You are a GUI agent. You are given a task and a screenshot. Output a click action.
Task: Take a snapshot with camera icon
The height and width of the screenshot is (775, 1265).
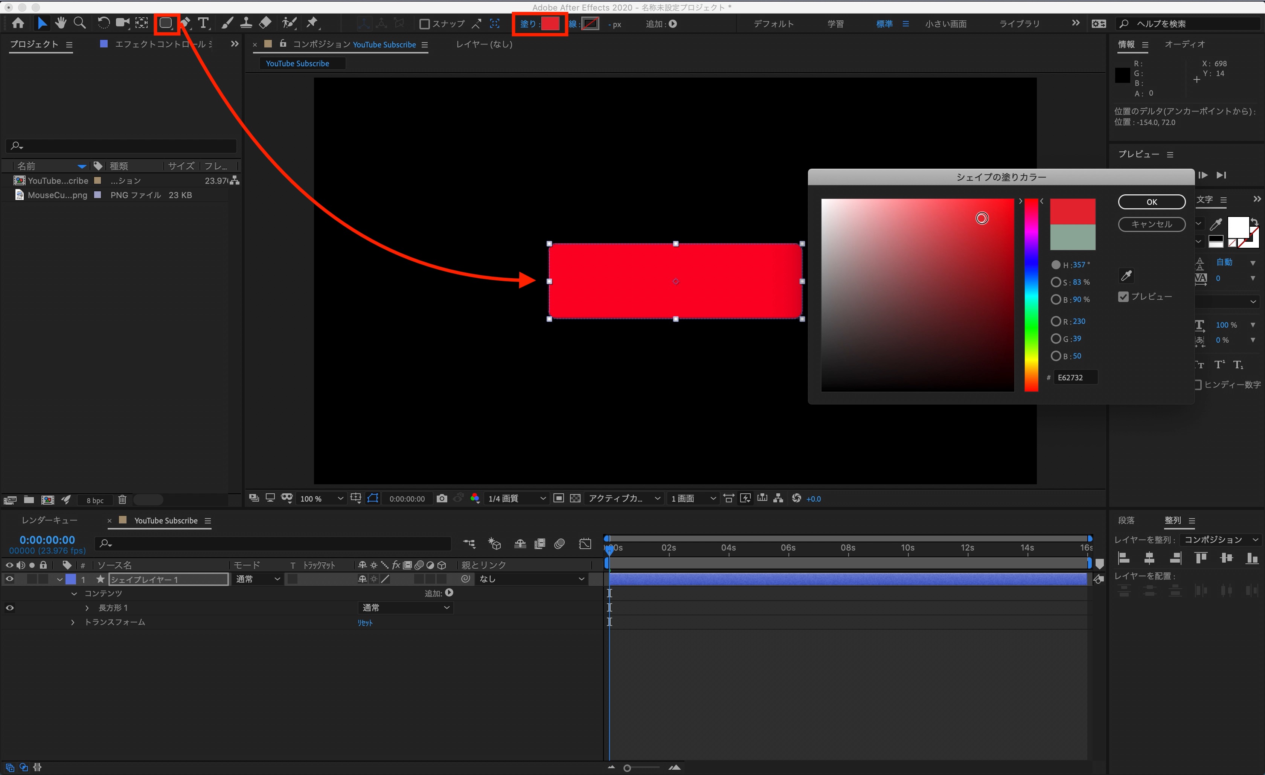442,498
